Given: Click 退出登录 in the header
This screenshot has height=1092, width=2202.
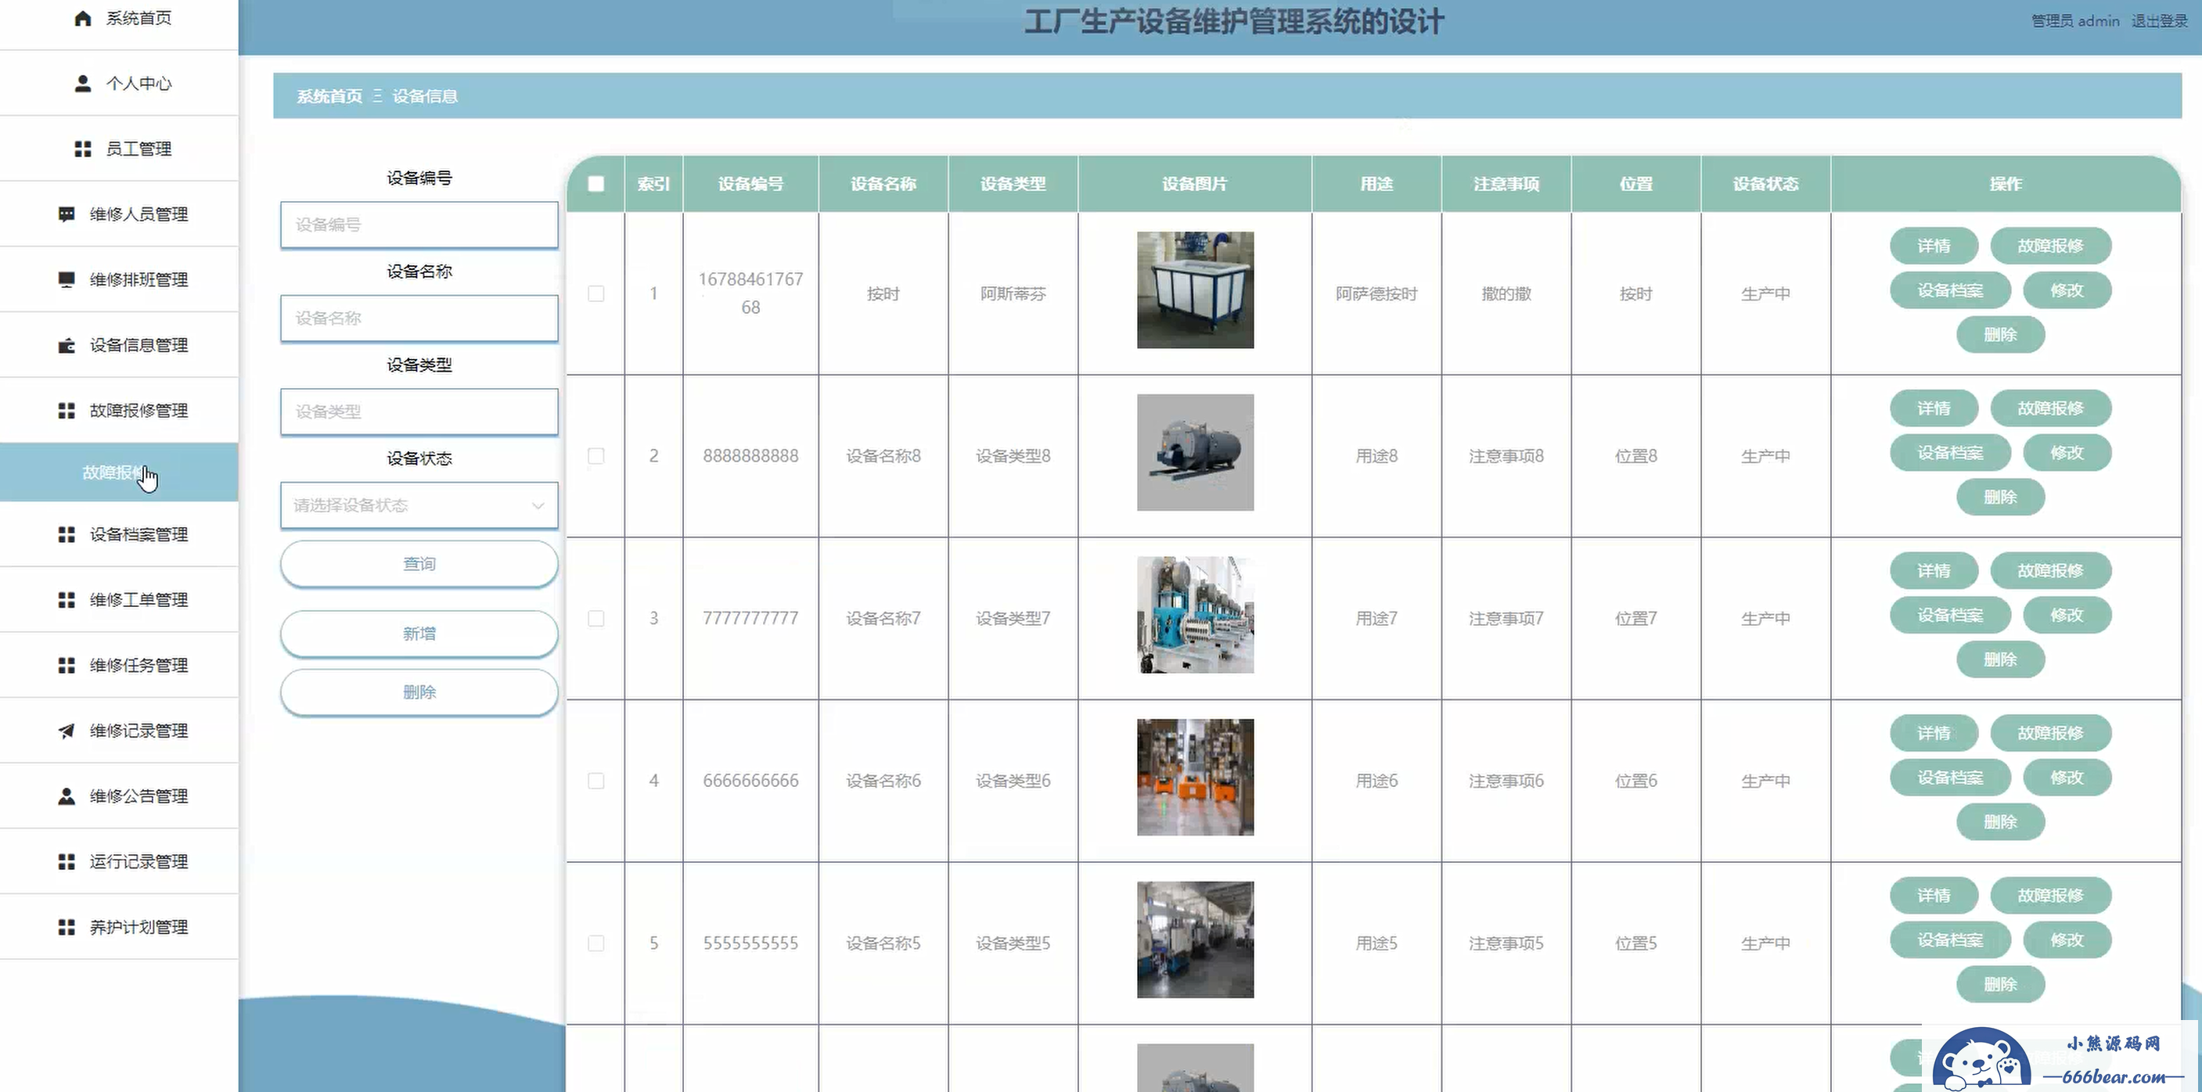Looking at the screenshot, I should (2159, 21).
